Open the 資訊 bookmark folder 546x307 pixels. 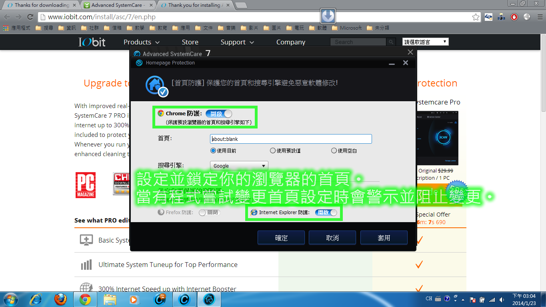[67, 28]
